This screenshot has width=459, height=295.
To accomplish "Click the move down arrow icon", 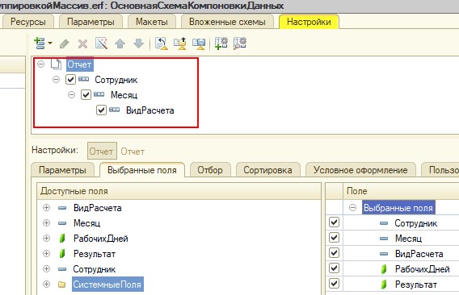I will [x=138, y=44].
